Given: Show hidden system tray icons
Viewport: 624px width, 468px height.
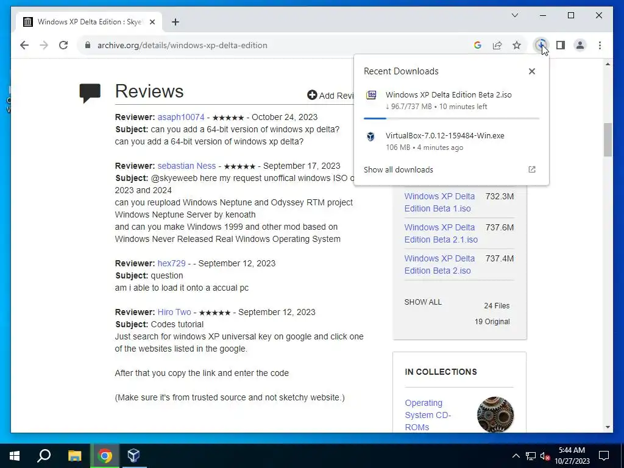Looking at the screenshot, I should tap(516, 456).
